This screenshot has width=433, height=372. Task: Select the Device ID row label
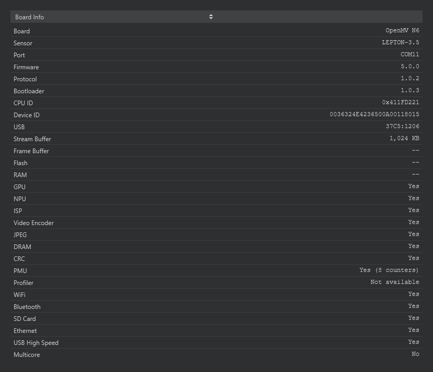click(27, 115)
